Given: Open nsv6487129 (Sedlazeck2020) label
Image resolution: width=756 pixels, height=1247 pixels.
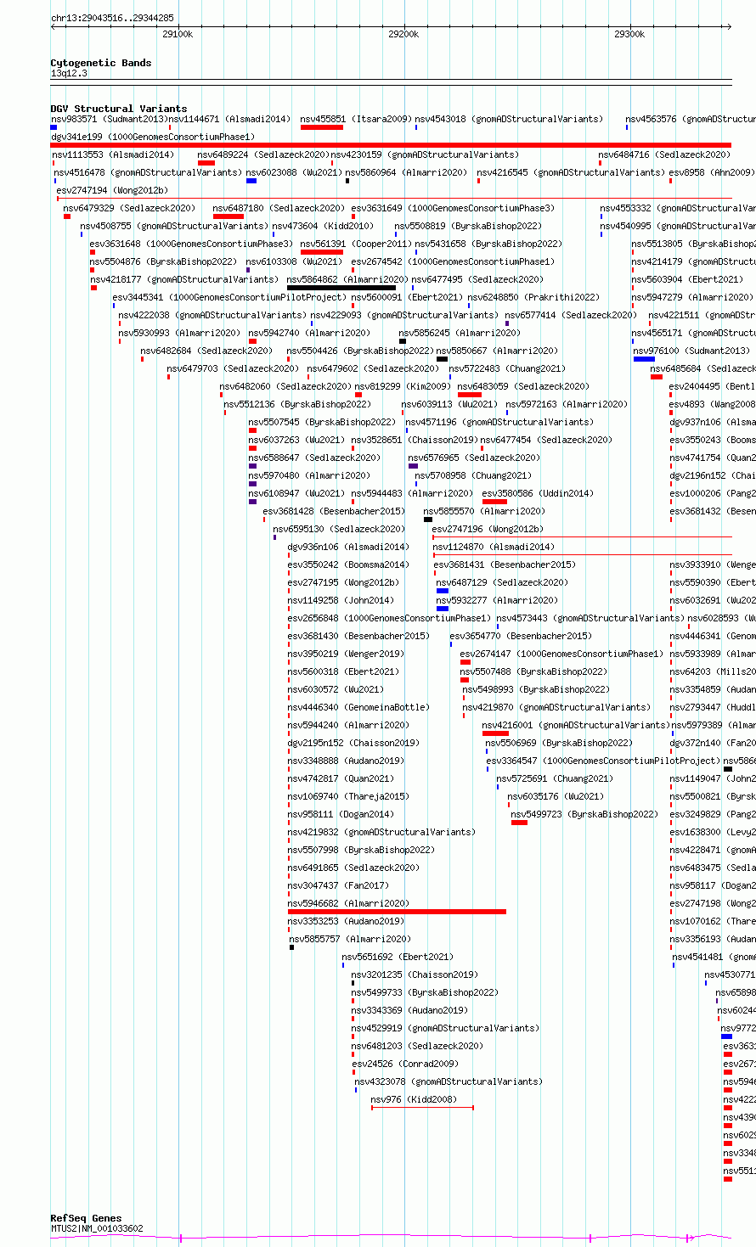Looking at the screenshot, I should [502, 582].
